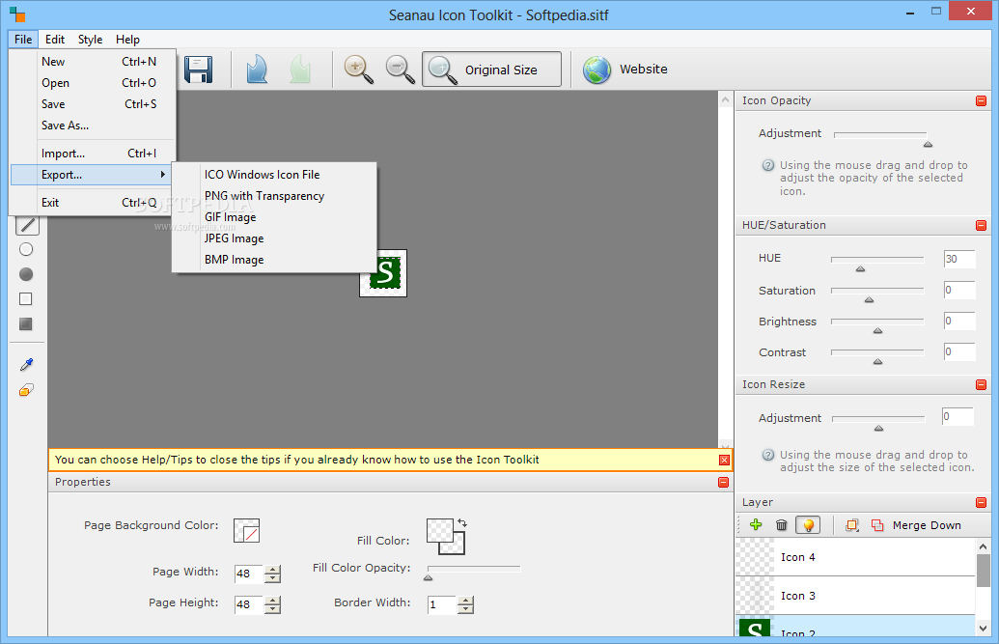Click the Original Size button

491,69
